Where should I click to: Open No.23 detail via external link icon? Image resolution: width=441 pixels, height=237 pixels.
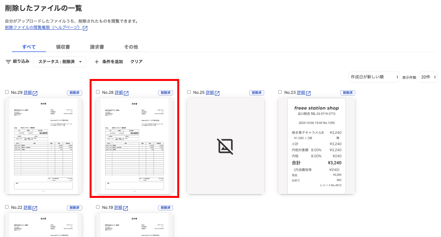coord(309,93)
